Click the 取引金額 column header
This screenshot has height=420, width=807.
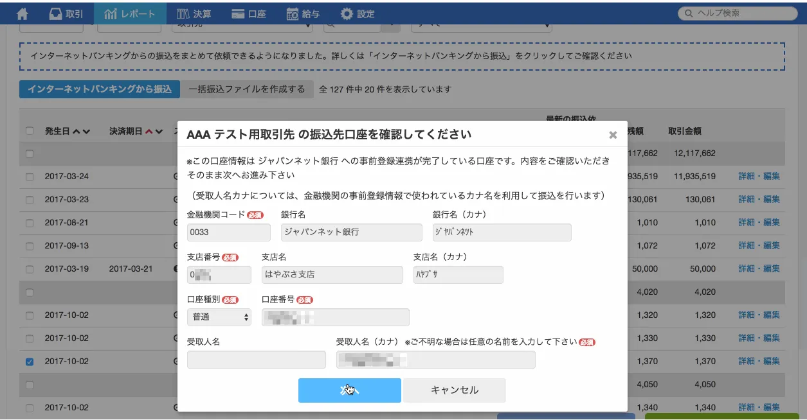tap(684, 131)
